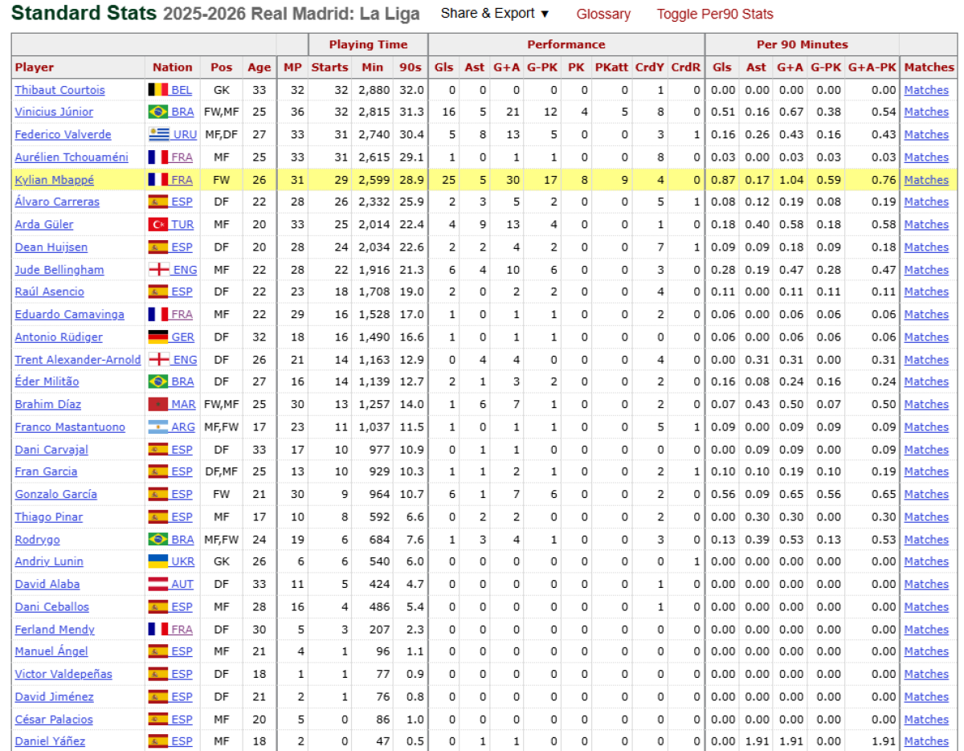Open the Share & Export dropdown
Image resolution: width=964 pixels, height=751 pixels.
[x=494, y=14]
